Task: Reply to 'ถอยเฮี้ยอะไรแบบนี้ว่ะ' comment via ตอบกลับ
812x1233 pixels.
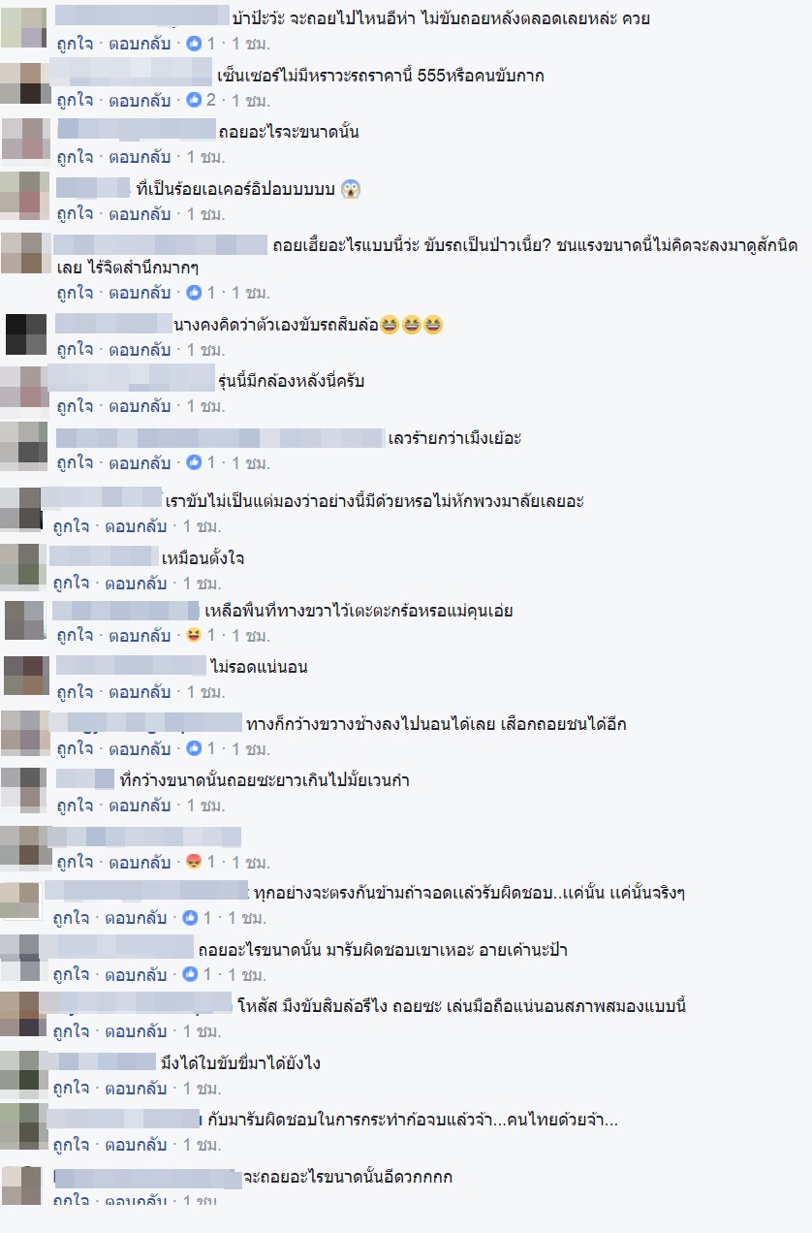Action: pos(140,292)
